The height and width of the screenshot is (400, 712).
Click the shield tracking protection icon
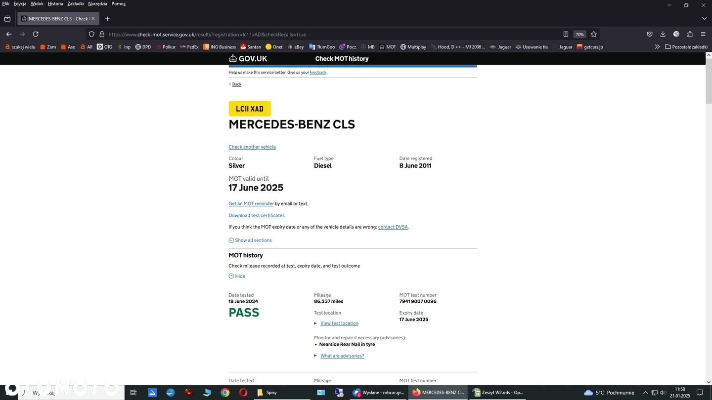coord(91,35)
